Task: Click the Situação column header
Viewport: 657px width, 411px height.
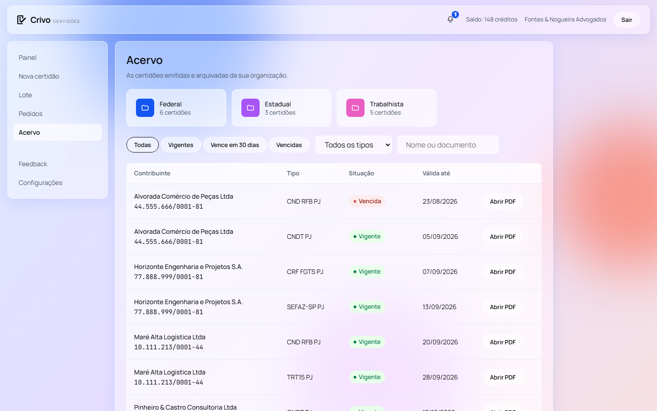Action: 361,174
